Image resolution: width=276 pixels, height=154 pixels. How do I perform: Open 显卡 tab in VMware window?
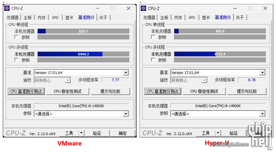pos(69,18)
